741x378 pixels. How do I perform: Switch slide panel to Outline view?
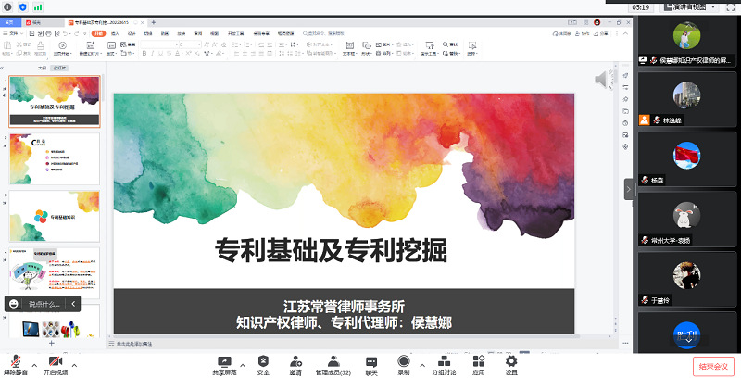[x=43, y=69]
